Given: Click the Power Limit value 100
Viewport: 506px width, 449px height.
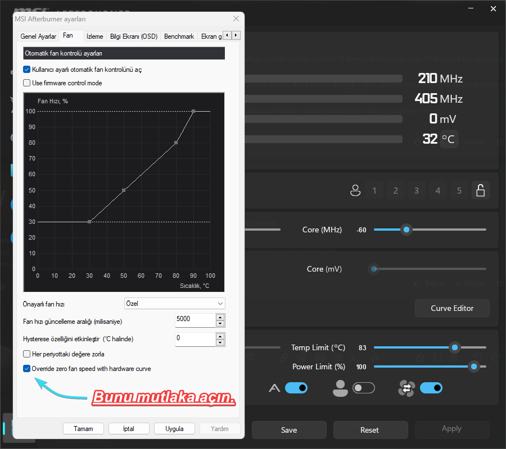Looking at the screenshot, I should click(x=361, y=367).
